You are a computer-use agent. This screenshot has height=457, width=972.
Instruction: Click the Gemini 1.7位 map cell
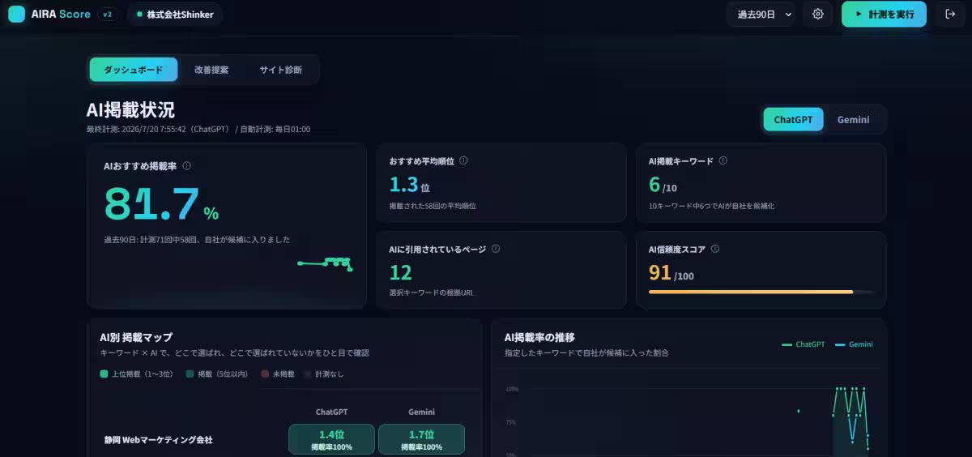[421, 439]
